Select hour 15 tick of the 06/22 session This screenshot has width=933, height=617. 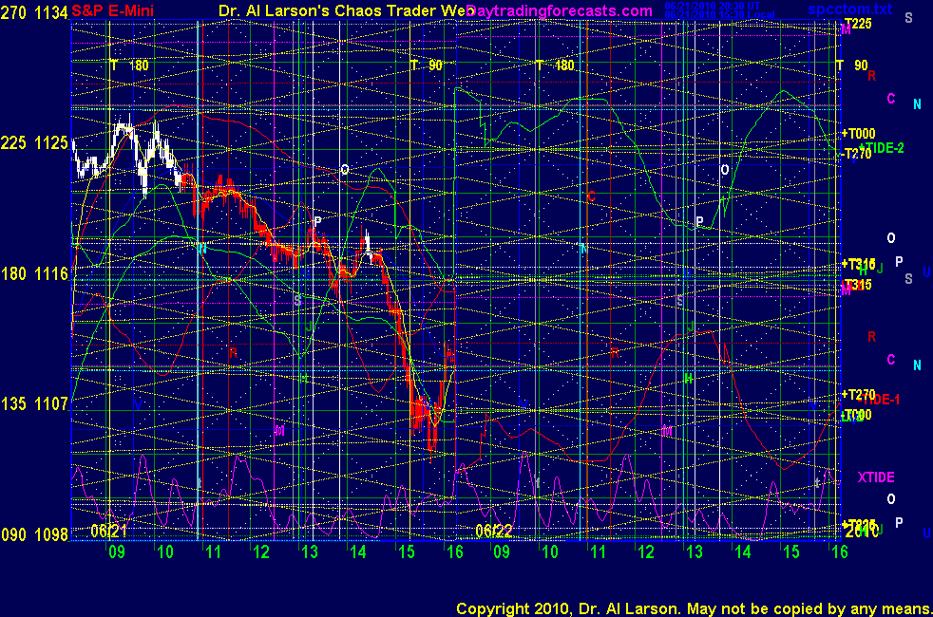click(790, 552)
